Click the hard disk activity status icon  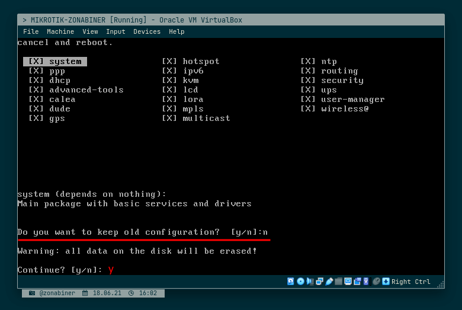[290, 282]
